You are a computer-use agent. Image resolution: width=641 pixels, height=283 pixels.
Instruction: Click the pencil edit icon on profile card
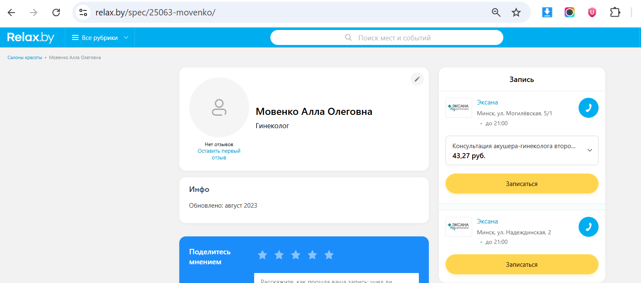(417, 79)
